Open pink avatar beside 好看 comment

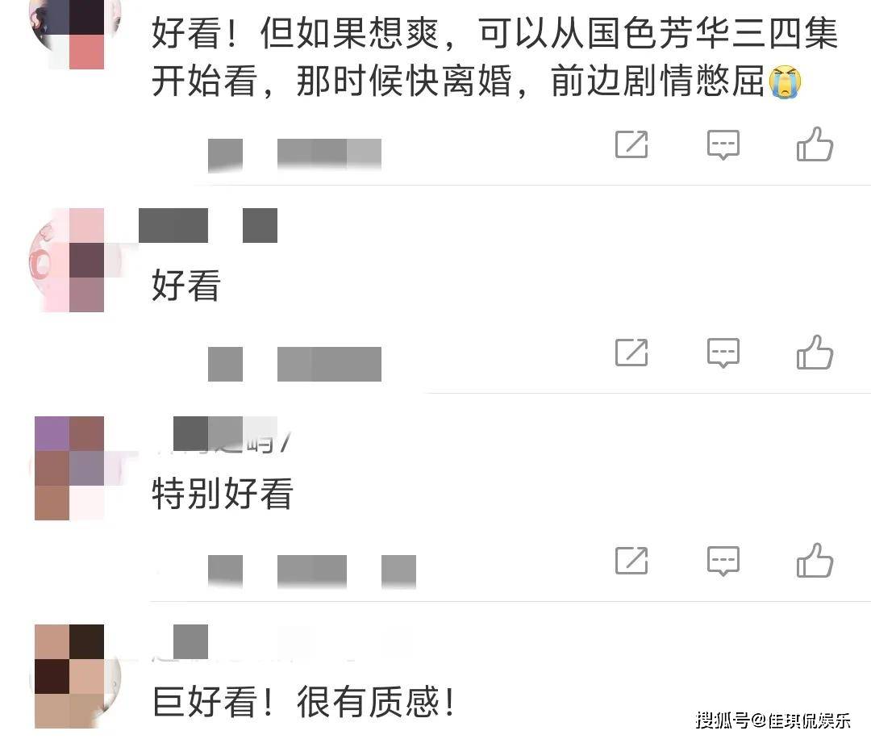[69, 260]
